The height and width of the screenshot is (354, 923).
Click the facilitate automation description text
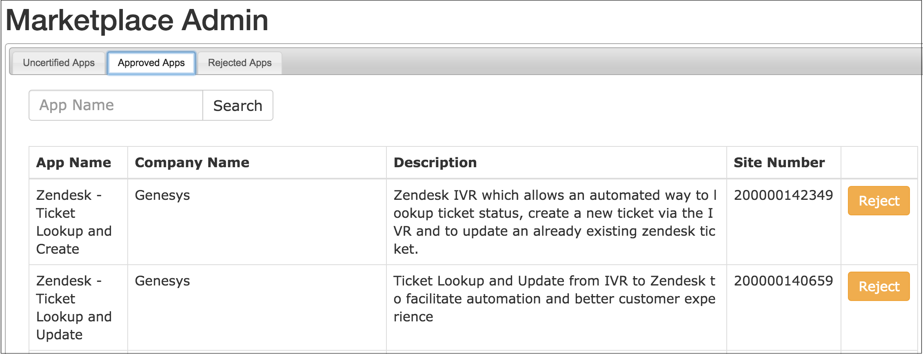tap(555, 299)
